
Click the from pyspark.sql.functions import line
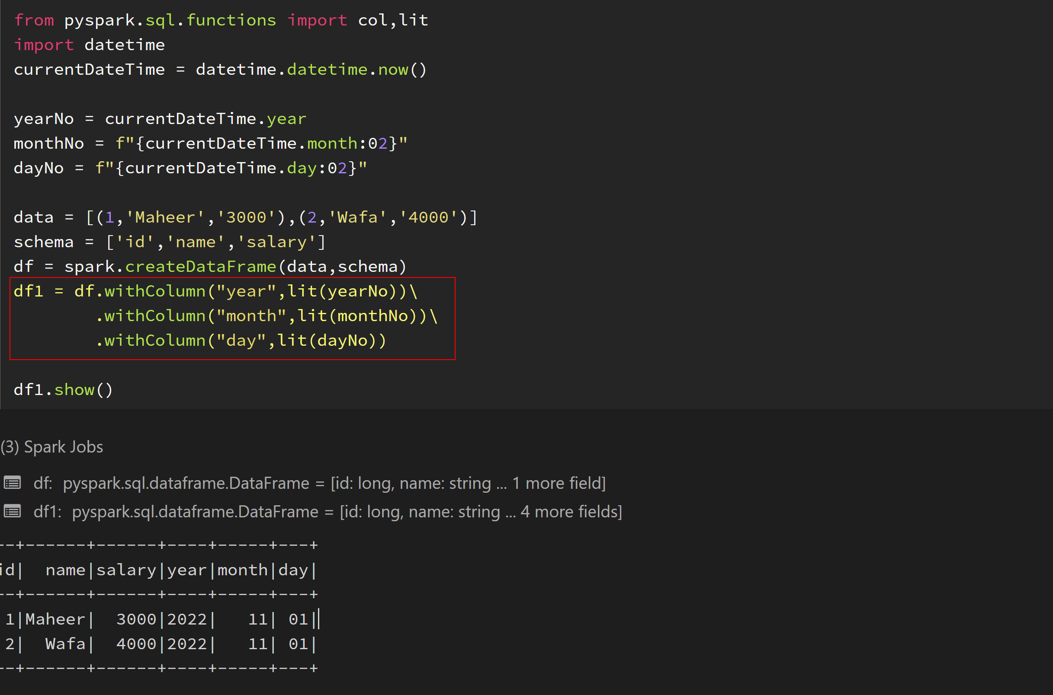click(221, 19)
